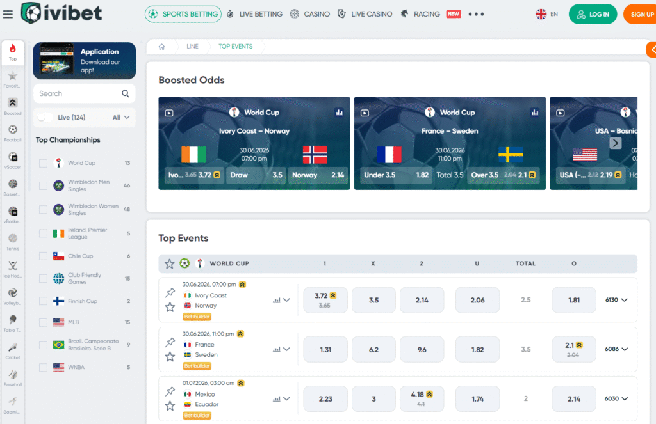Viewport: 656px width, 424px height.
Task: Open live stream icon on Ivory Coast–Norway card
Action: 169,113
